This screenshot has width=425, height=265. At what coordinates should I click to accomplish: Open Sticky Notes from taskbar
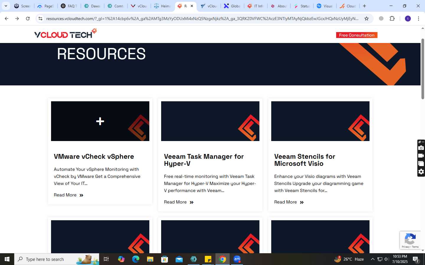pos(208,259)
